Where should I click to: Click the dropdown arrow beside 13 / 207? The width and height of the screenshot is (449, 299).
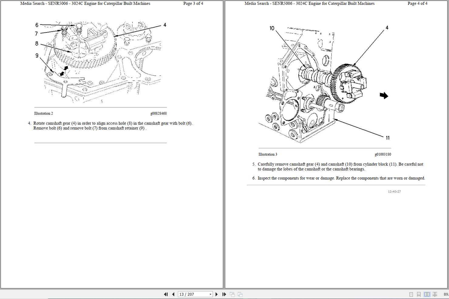coord(210,294)
